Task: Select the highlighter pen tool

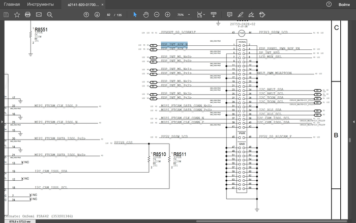Action: click(240, 14)
